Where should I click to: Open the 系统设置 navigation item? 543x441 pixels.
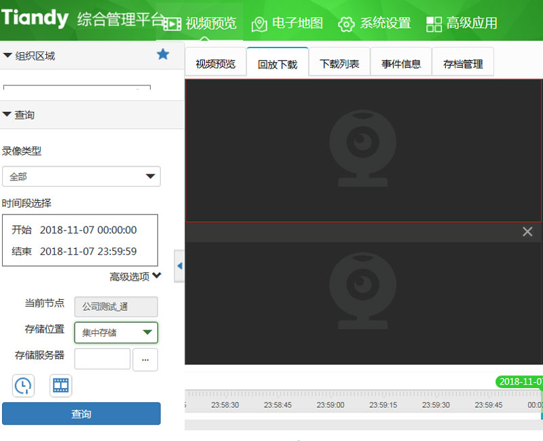click(x=375, y=23)
